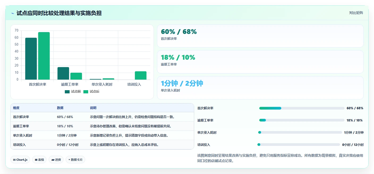Click the 进度 tag chip
374x174 pixels.
click(x=56, y=160)
